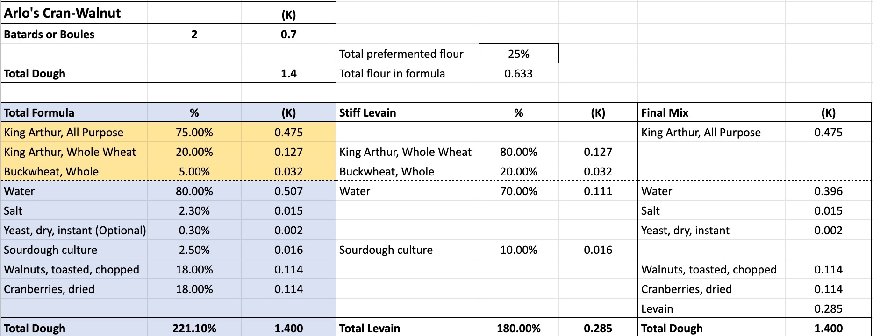The image size is (873, 336).
Task: Click the Total Formula Water 80.00% cell
Action: [194, 191]
